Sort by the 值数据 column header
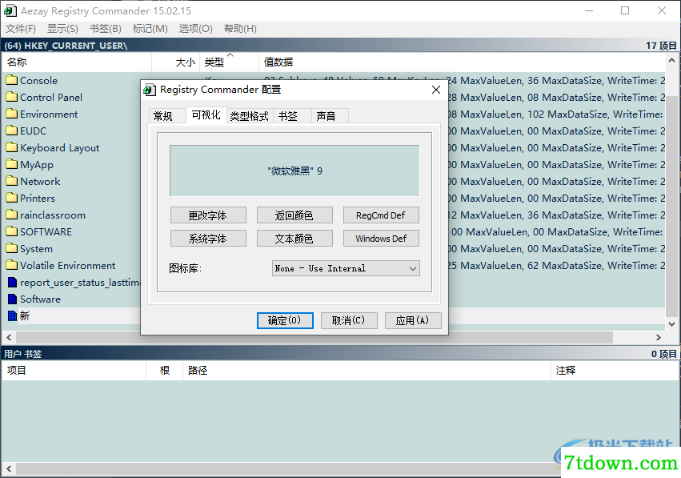 tap(462, 62)
